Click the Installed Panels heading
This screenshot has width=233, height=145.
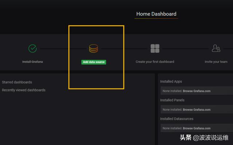(172, 100)
